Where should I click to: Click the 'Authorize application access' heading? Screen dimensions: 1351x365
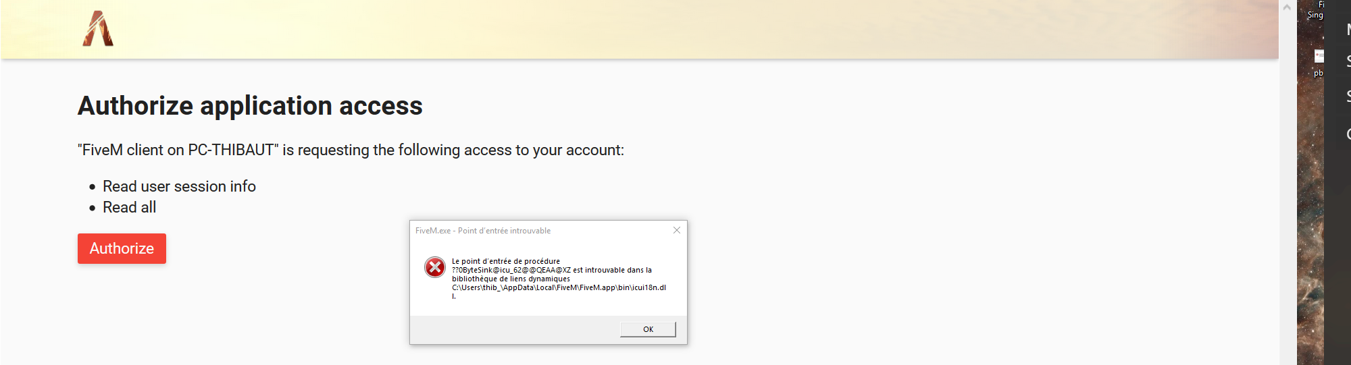(x=250, y=106)
